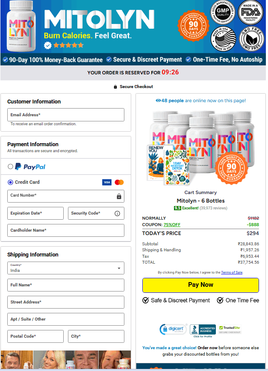Click the Renew You ebook cover thumbnail
268x371 pixels.
point(156,163)
